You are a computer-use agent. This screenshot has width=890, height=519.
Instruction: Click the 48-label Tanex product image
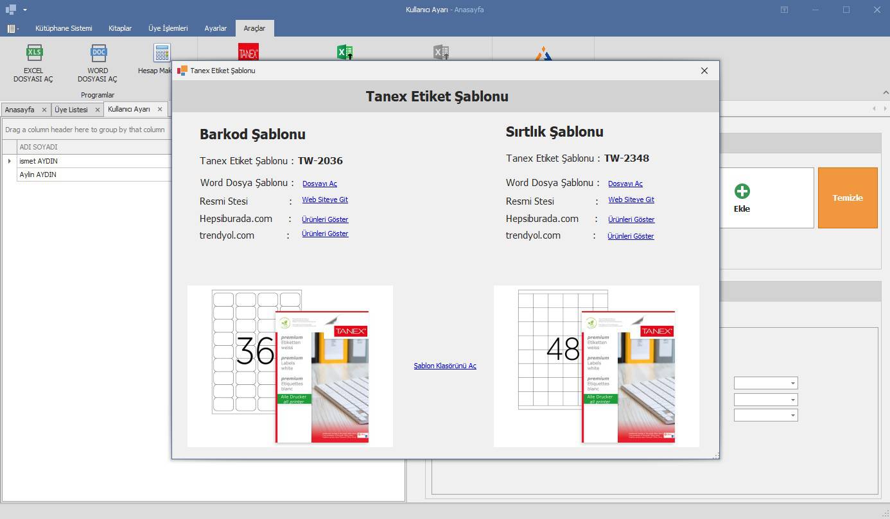point(596,366)
